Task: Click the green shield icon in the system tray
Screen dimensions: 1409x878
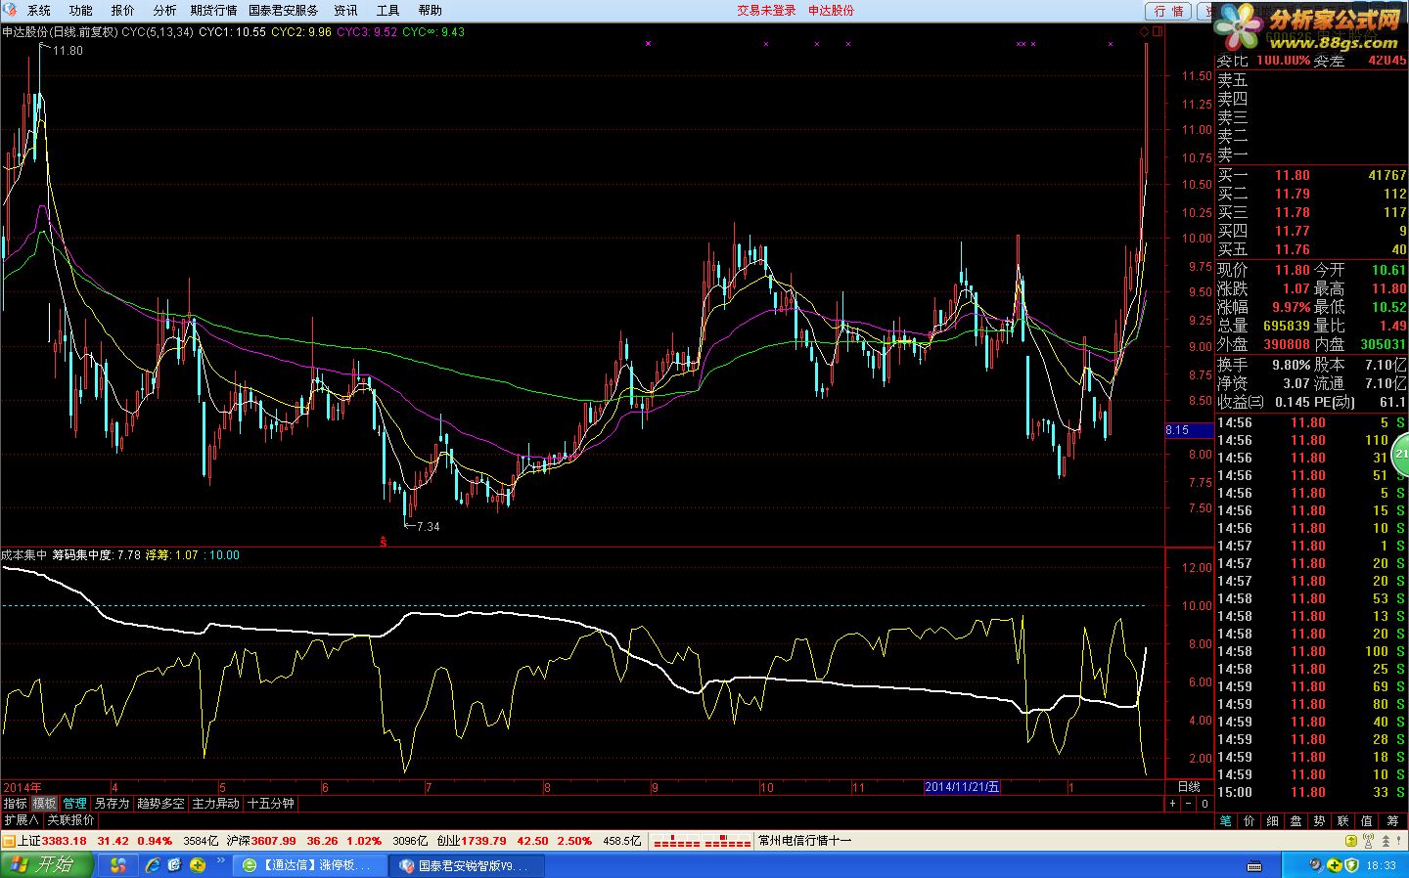Action: 1352,865
